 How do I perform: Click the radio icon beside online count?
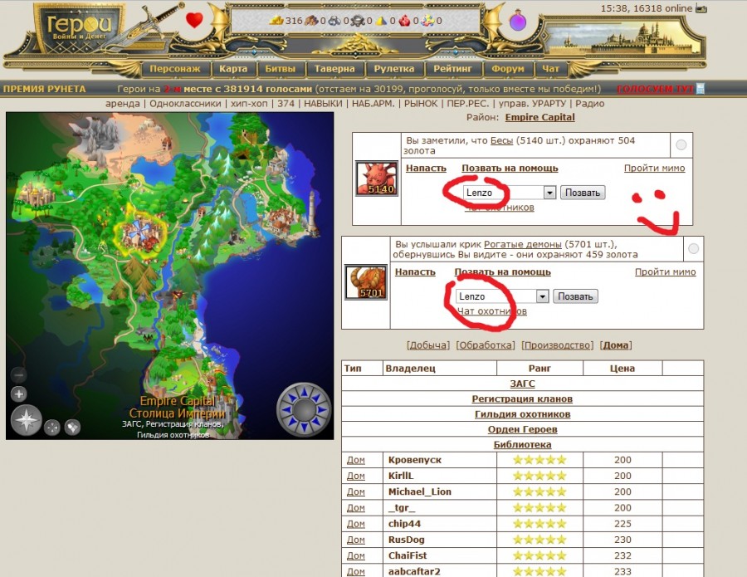point(701,8)
